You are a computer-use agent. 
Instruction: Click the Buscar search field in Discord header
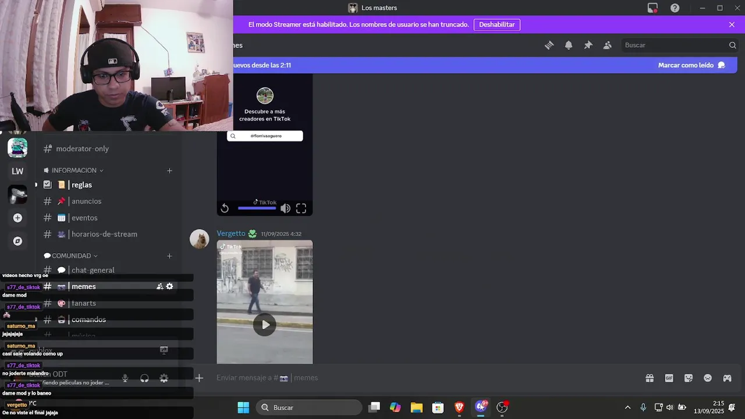coord(679,45)
